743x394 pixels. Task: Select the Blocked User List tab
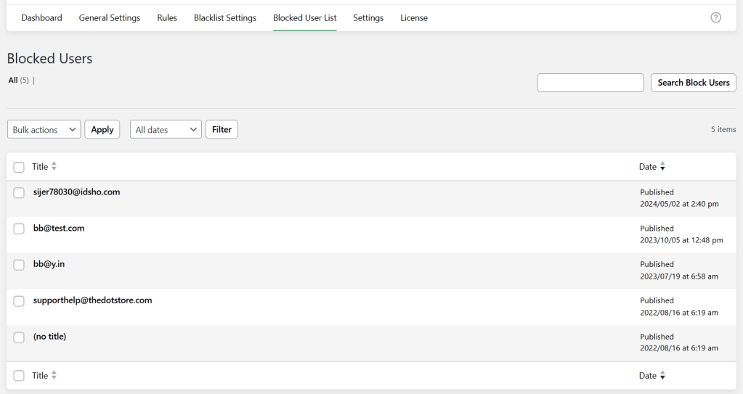click(305, 18)
